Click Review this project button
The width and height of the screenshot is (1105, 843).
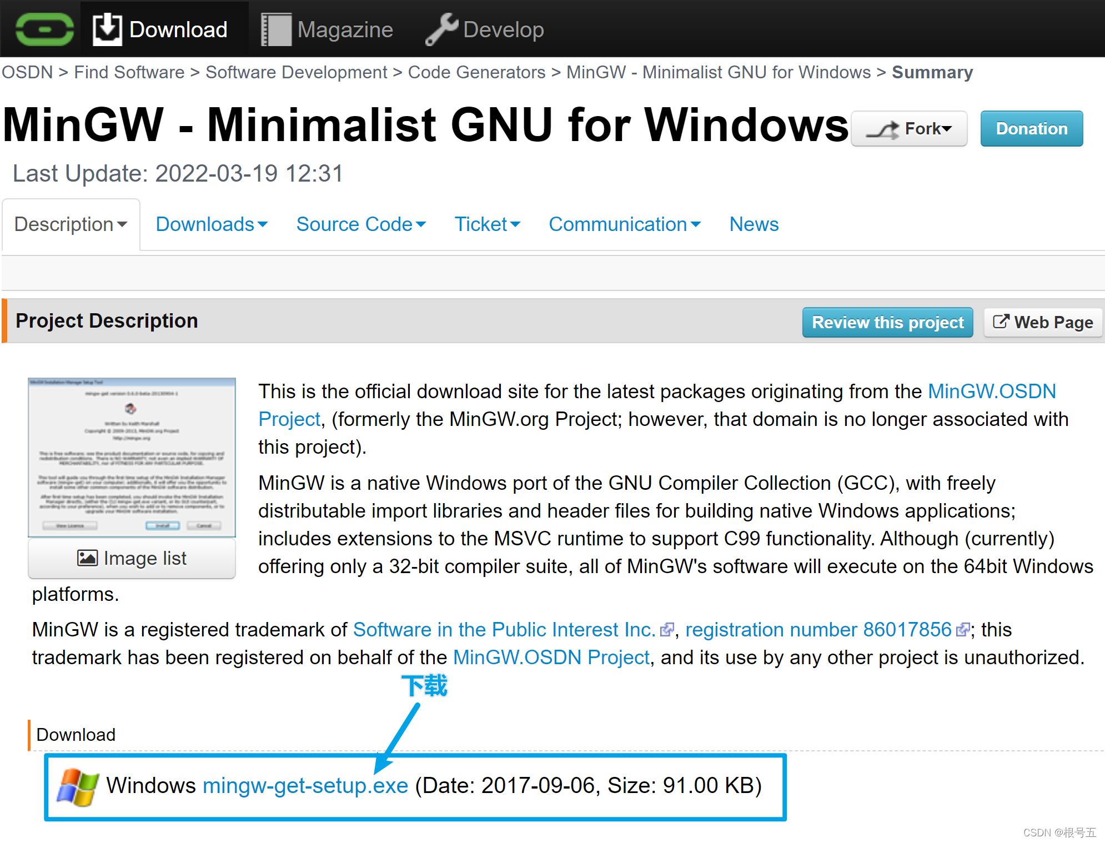(x=887, y=322)
